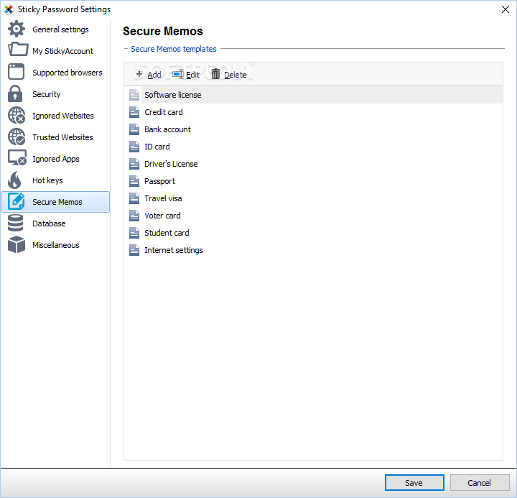Select the Secure Memos sidebar entry
517x498 pixels.
point(55,202)
